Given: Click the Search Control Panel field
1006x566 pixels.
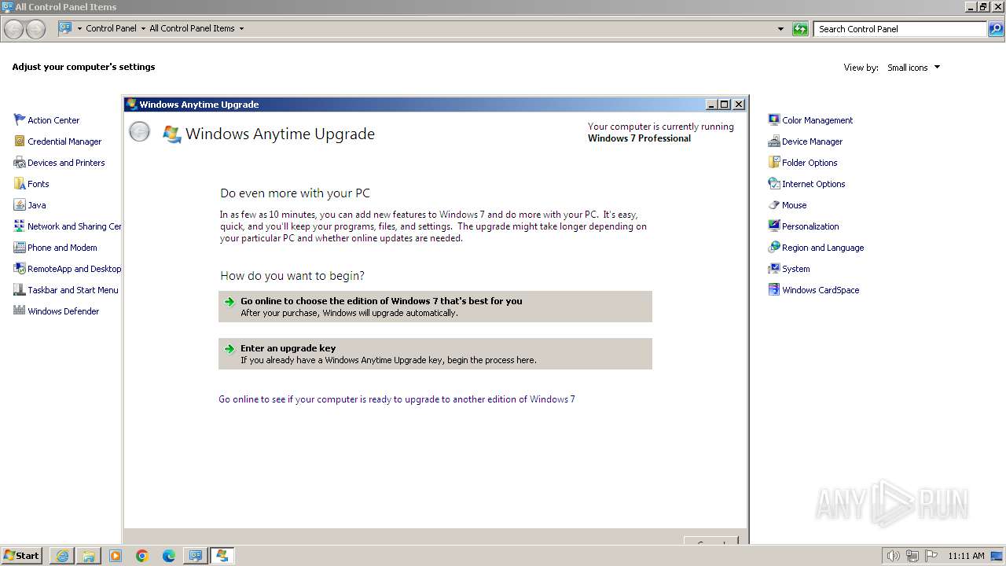Looking at the screenshot, I should tap(901, 29).
